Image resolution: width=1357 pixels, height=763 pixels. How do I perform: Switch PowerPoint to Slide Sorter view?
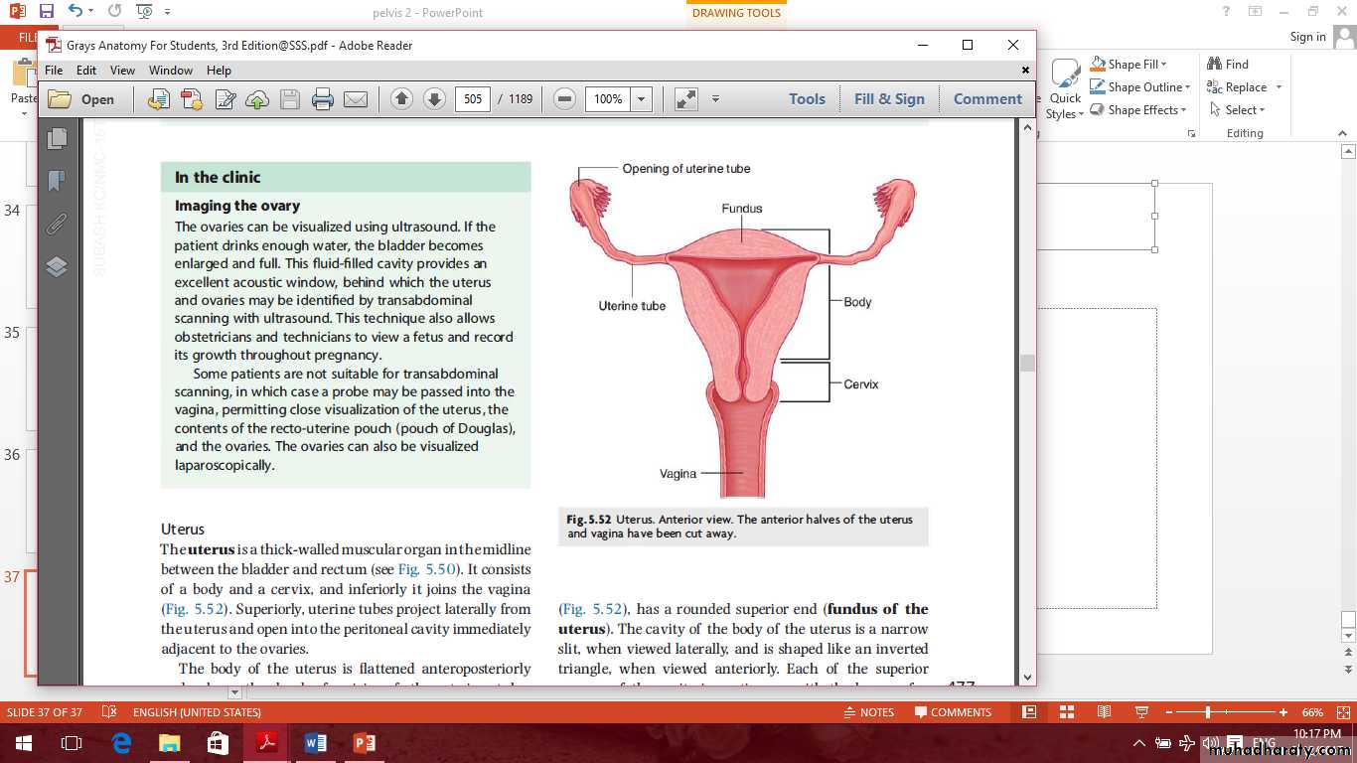(x=1066, y=712)
